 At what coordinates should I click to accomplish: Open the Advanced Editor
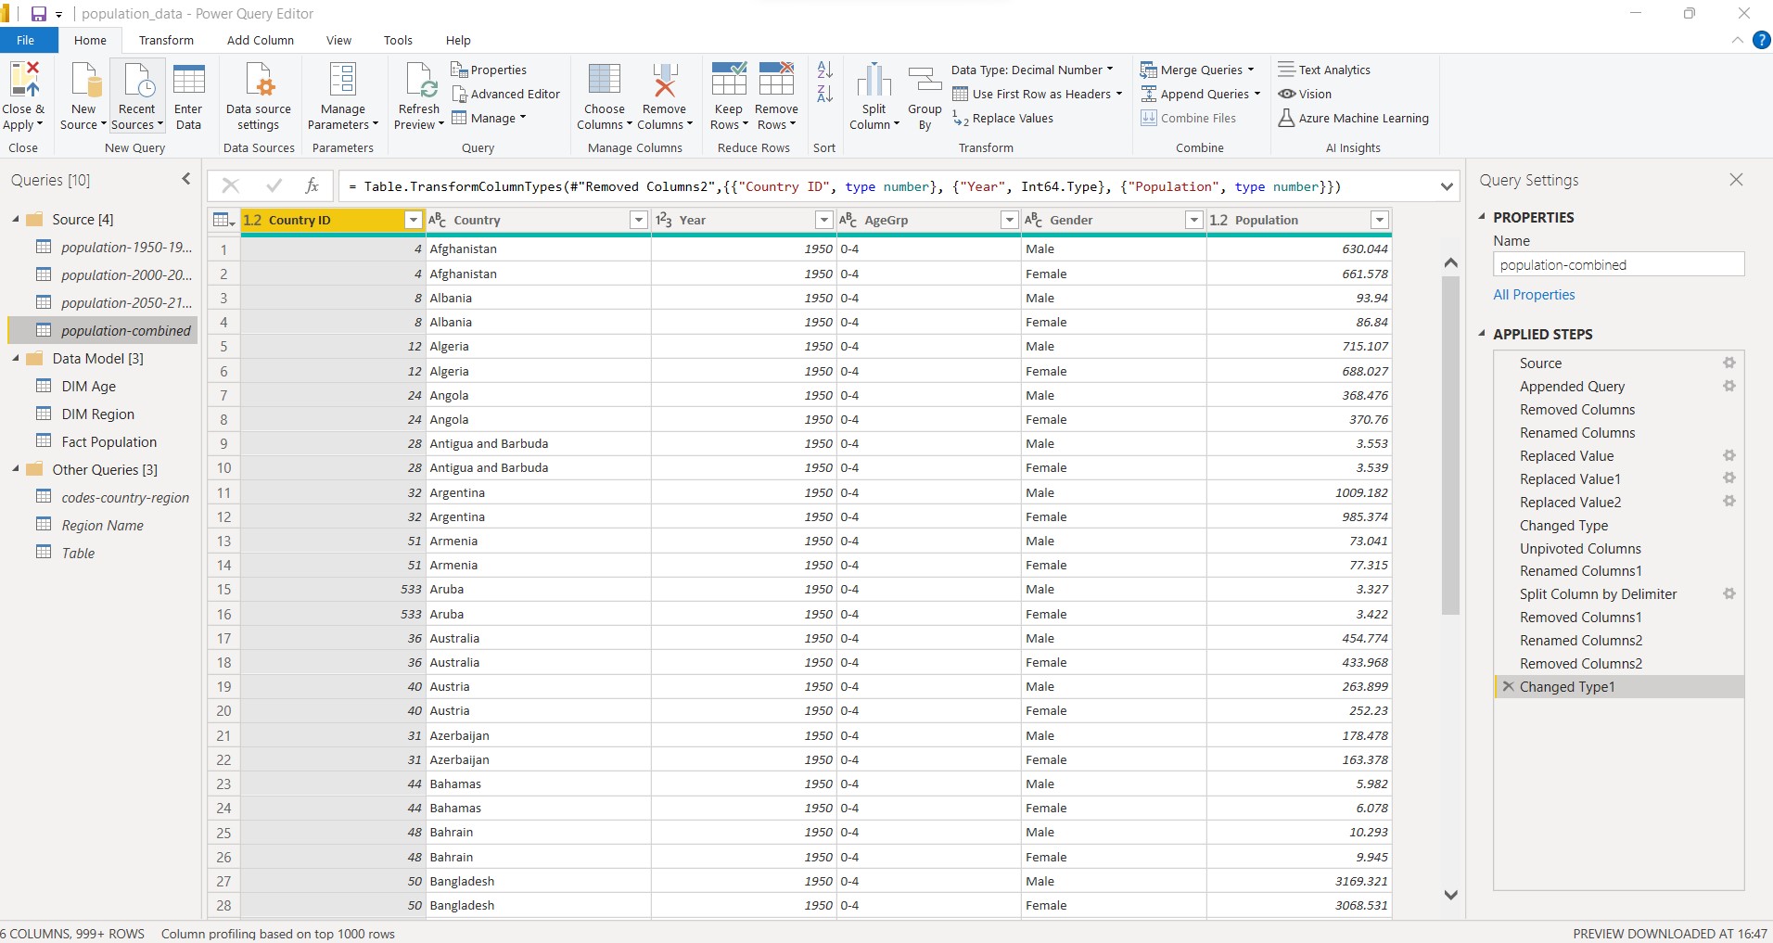coord(505,94)
